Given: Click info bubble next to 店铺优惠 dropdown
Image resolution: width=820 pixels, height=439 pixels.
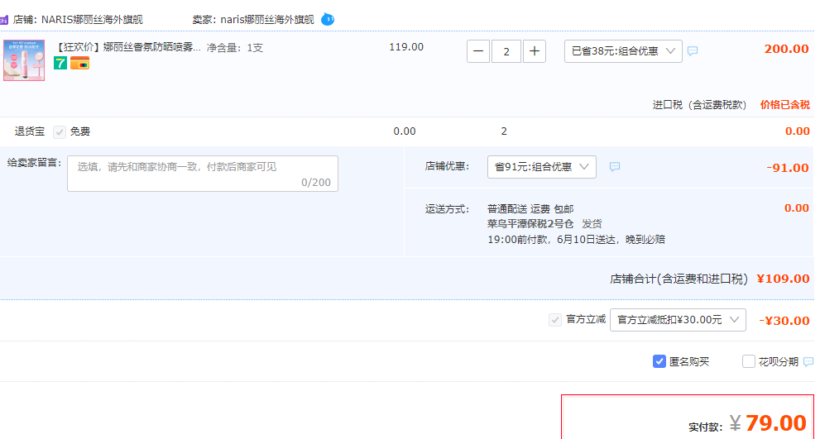Looking at the screenshot, I should point(615,167).
